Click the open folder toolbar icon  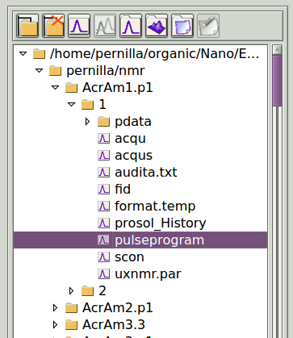point(27,26)
